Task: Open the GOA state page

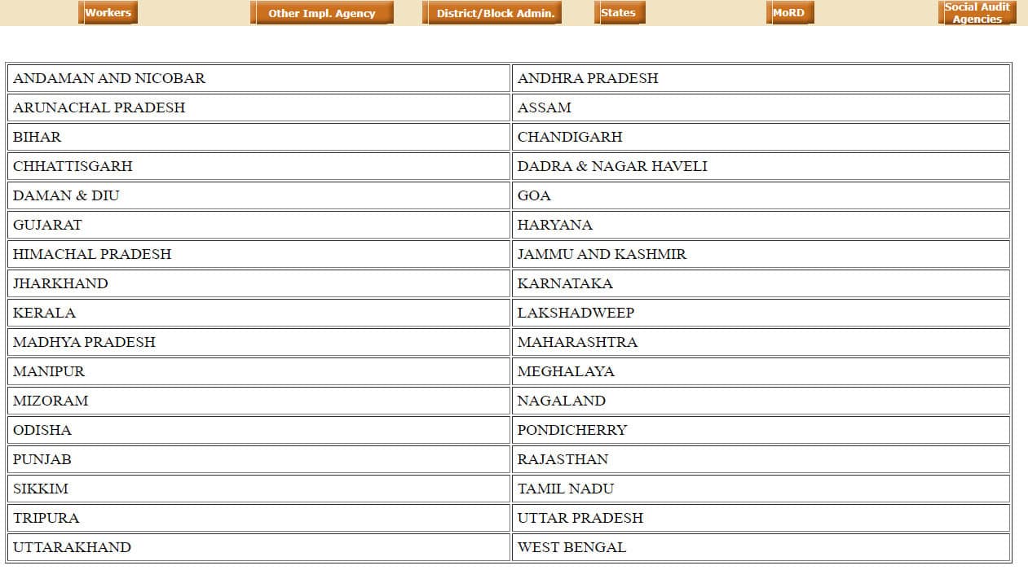Action: click(535, 195)
